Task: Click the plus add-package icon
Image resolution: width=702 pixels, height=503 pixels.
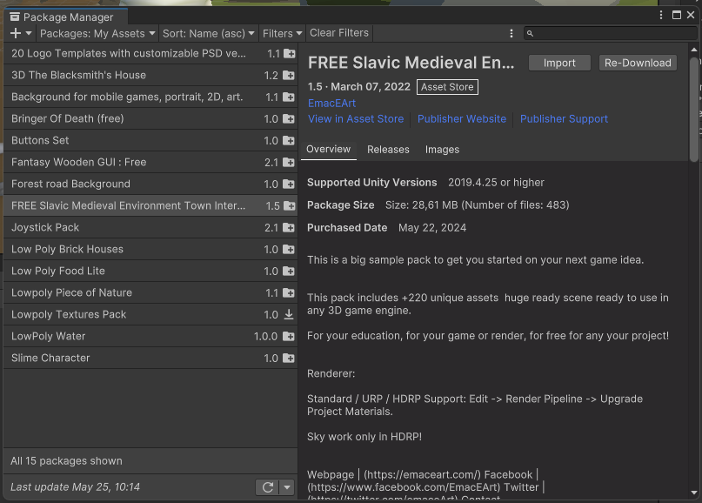Action: 16,33
